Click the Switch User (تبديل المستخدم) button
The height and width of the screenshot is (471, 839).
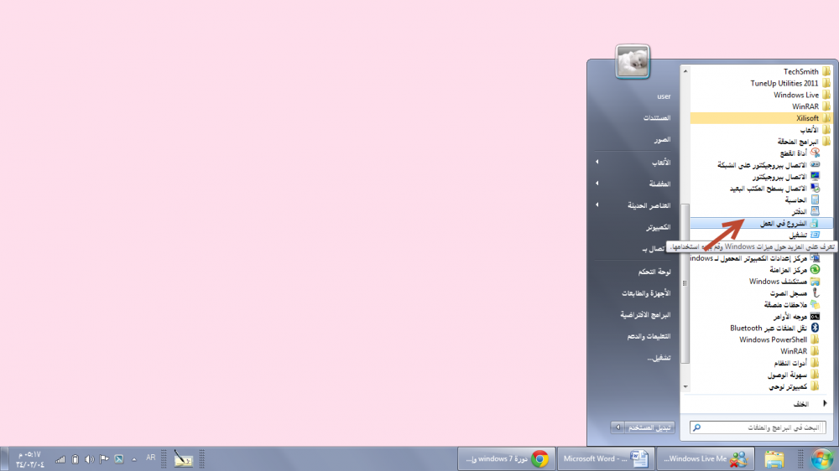coord(651,427)
